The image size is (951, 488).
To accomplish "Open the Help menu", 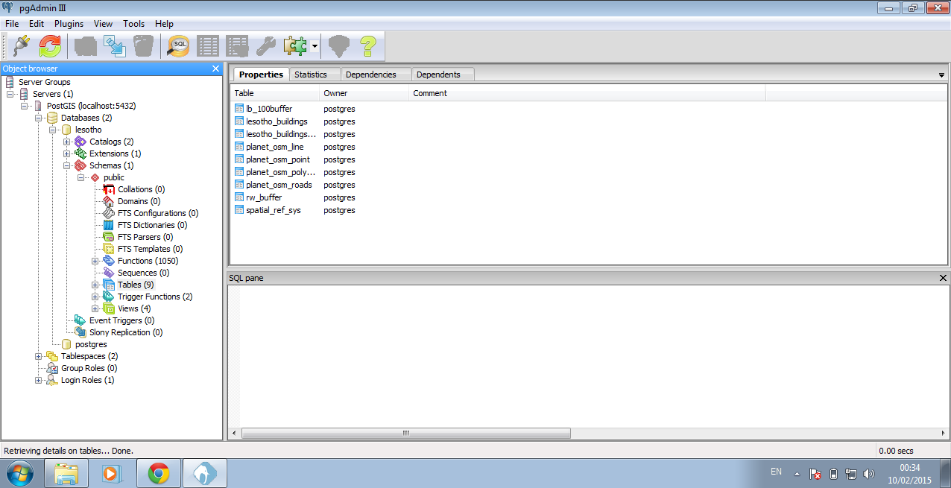I will click(164, 24).
